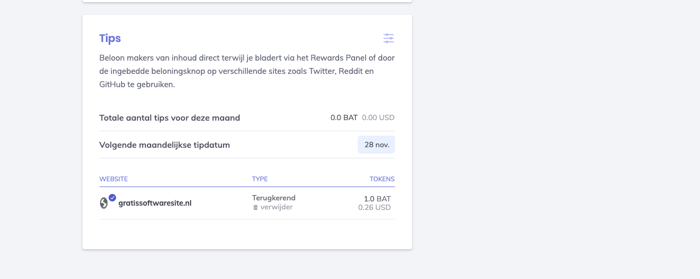Select the TOKENS column header

(x=382, y=179)
